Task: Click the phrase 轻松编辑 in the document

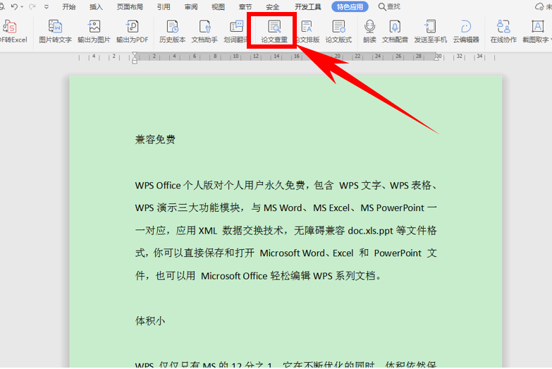Action: pos(290,276)
